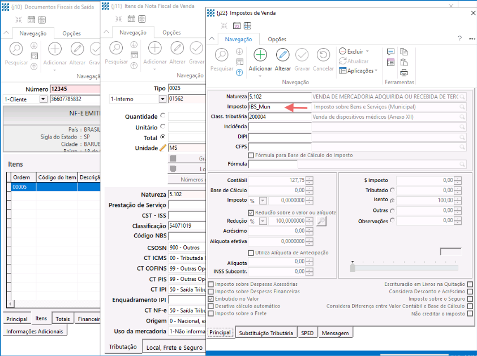Click the search icon in Natureza description field
Image resolution: width=477 pixels, height=356 pixels.
tap(462, 97)
